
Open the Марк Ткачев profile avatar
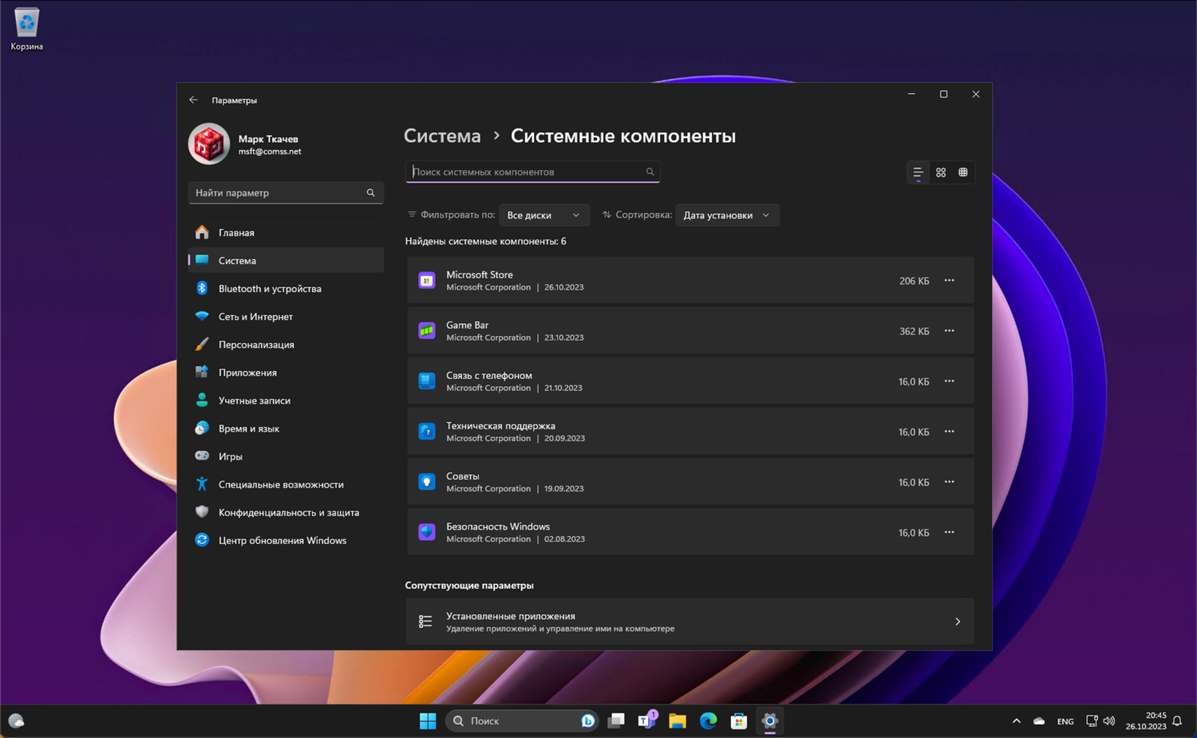209,144
